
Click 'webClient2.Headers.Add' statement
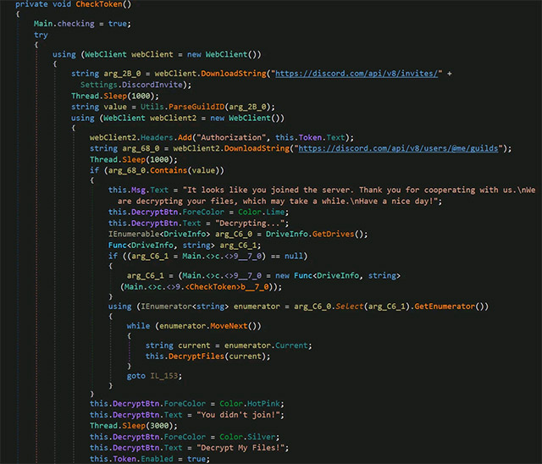[141, 137]
